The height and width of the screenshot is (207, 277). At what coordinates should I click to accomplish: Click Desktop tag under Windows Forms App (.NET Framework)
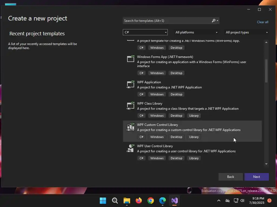pyautogui.click(x=176, y=73)
